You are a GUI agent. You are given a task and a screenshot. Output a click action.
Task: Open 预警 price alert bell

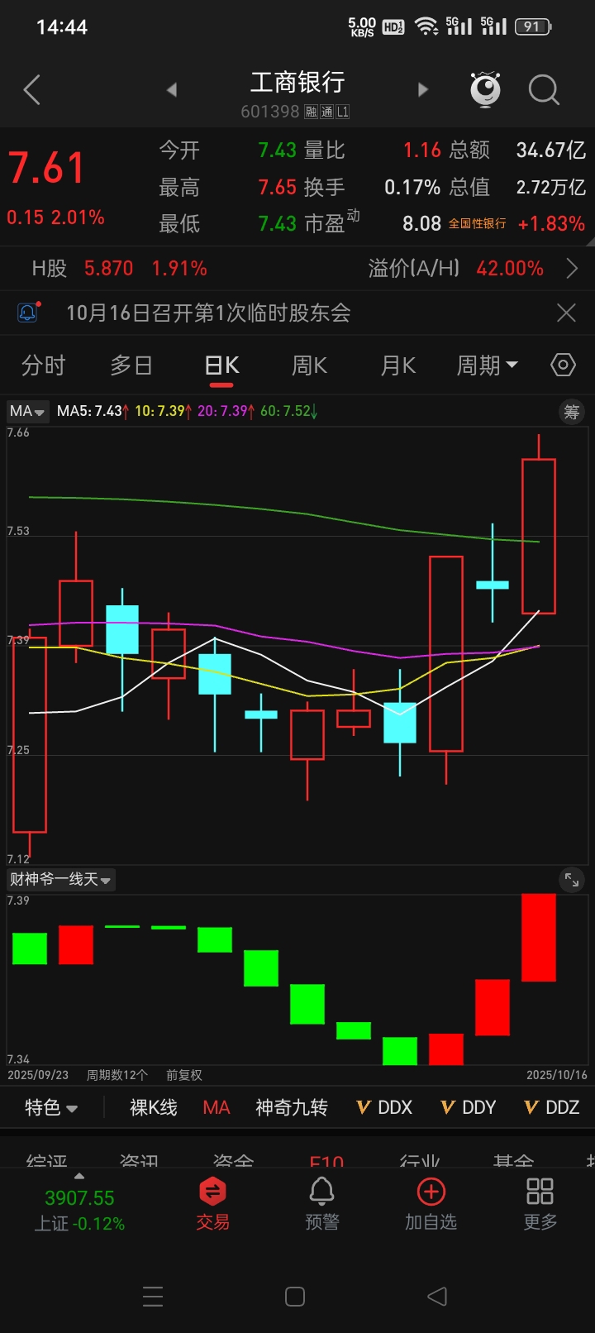pyautogui.click(x=321, y=1204)
